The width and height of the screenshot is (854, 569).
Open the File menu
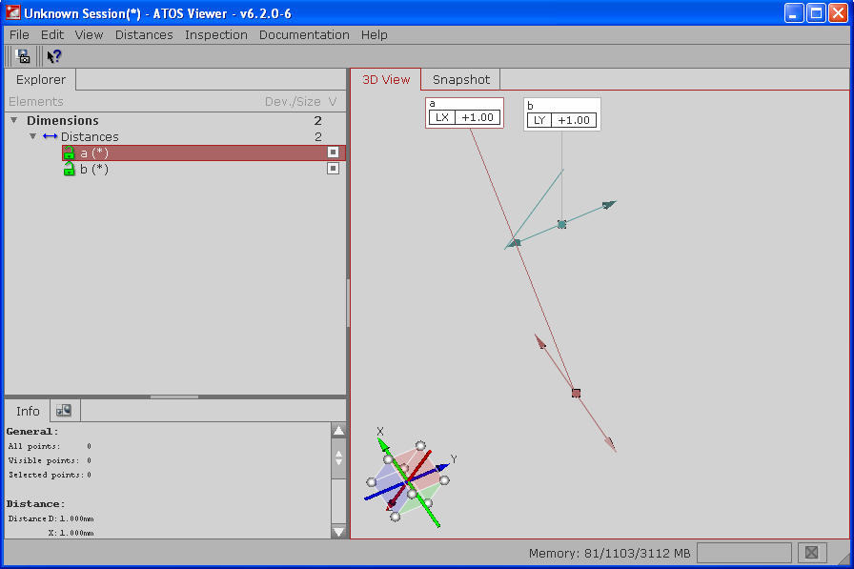tap(20, 35)
